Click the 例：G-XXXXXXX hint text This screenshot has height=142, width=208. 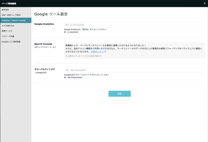click(71, 32)
